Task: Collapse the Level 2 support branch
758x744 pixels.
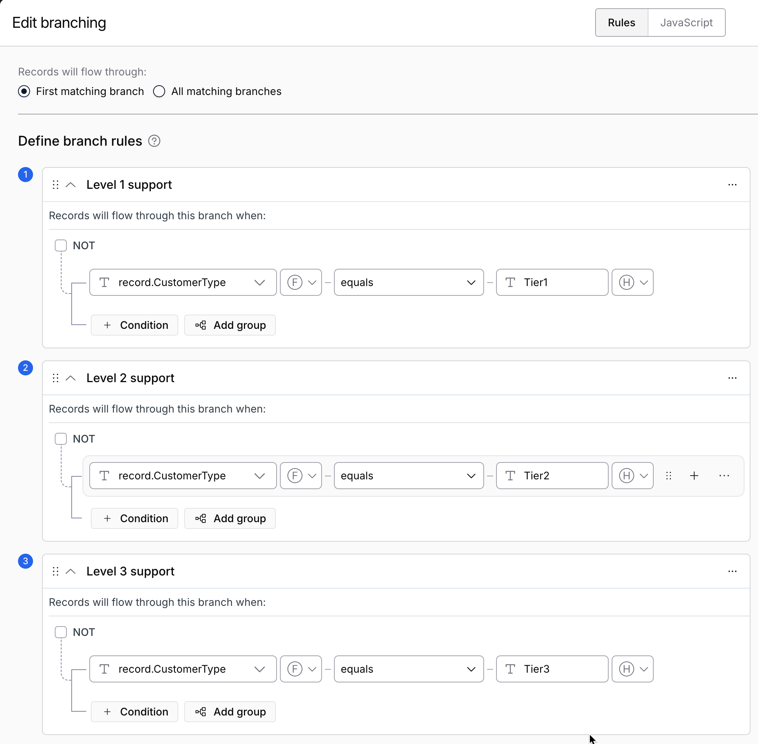Action: coord(71,378)
